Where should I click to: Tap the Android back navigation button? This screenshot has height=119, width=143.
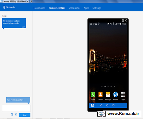coord(101,105)
